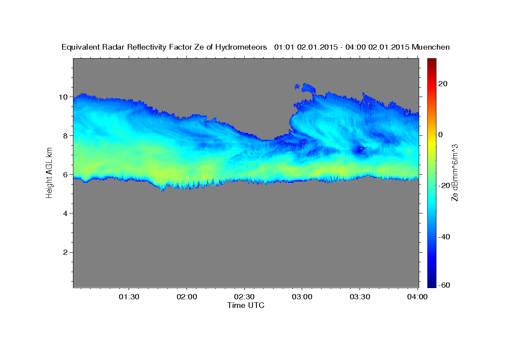
Task: Click the 01:30 time tick label
Action: (129, 297)
